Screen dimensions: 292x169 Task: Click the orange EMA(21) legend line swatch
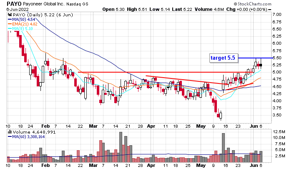click(x=10, y=24)
